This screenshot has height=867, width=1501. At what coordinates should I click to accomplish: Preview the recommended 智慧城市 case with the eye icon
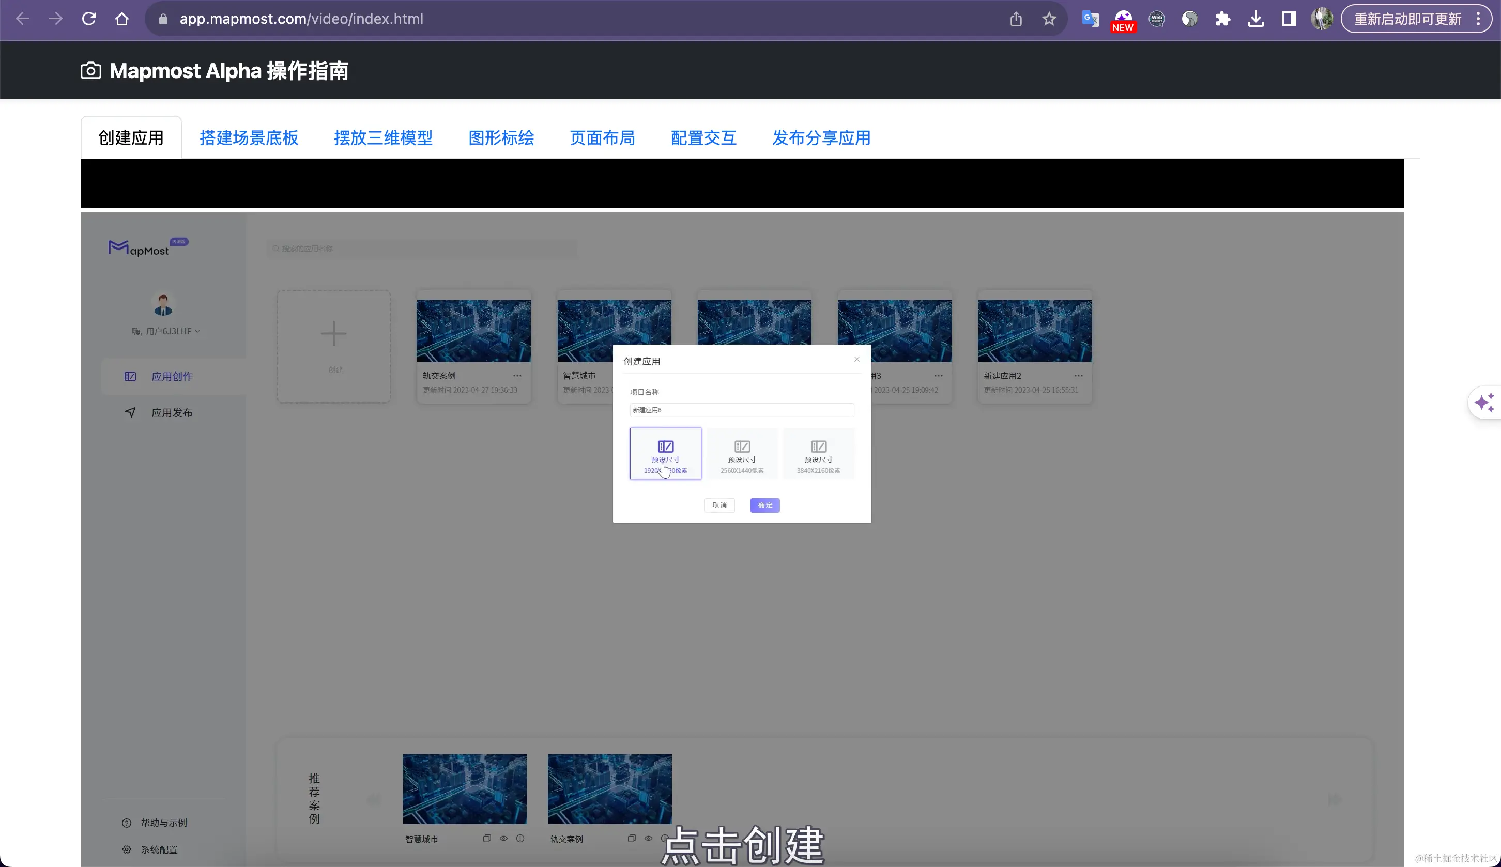click(503, 839)
